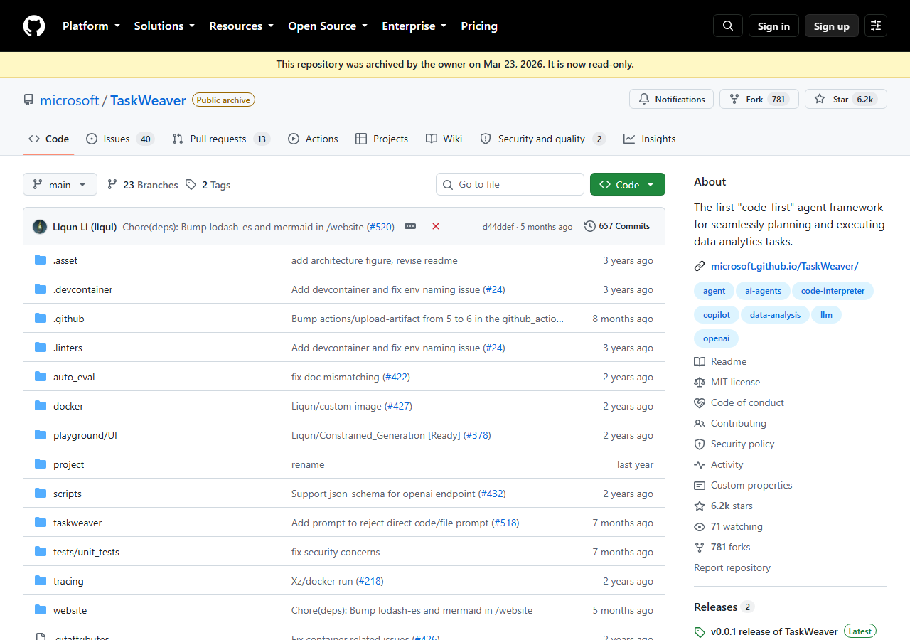Image resolution: width=910 pixels, height=640 pixels.
Task: Click the MIT license scale icon
Action: (700, 382)
